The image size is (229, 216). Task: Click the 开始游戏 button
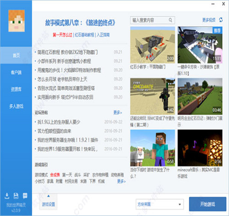(207, 204)
